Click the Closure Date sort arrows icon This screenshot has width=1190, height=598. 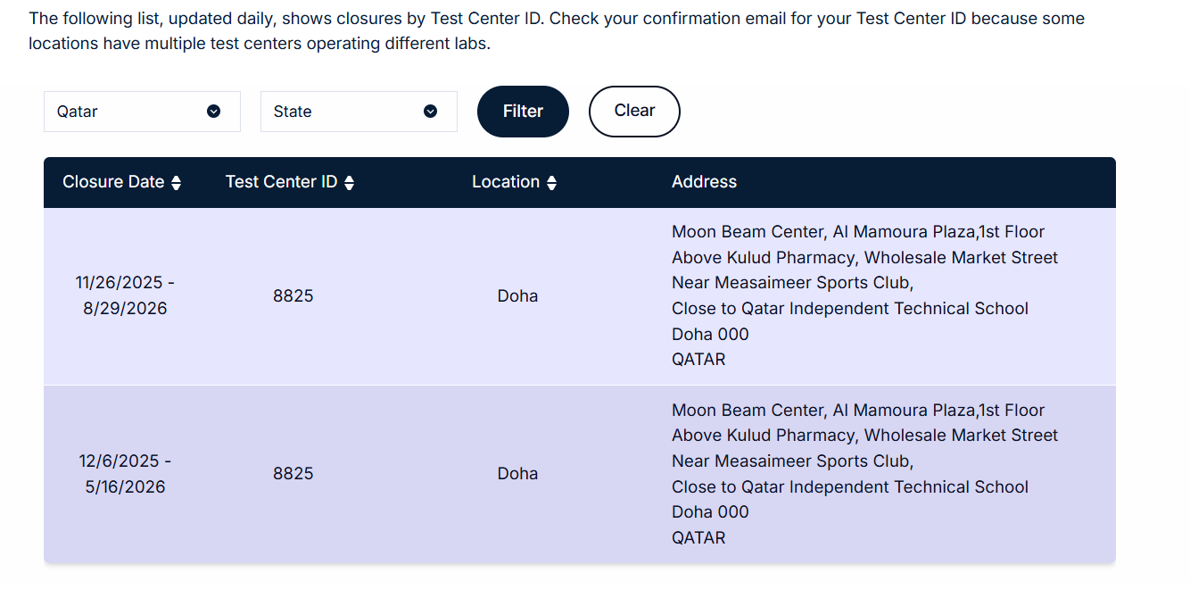coord(176,182)
